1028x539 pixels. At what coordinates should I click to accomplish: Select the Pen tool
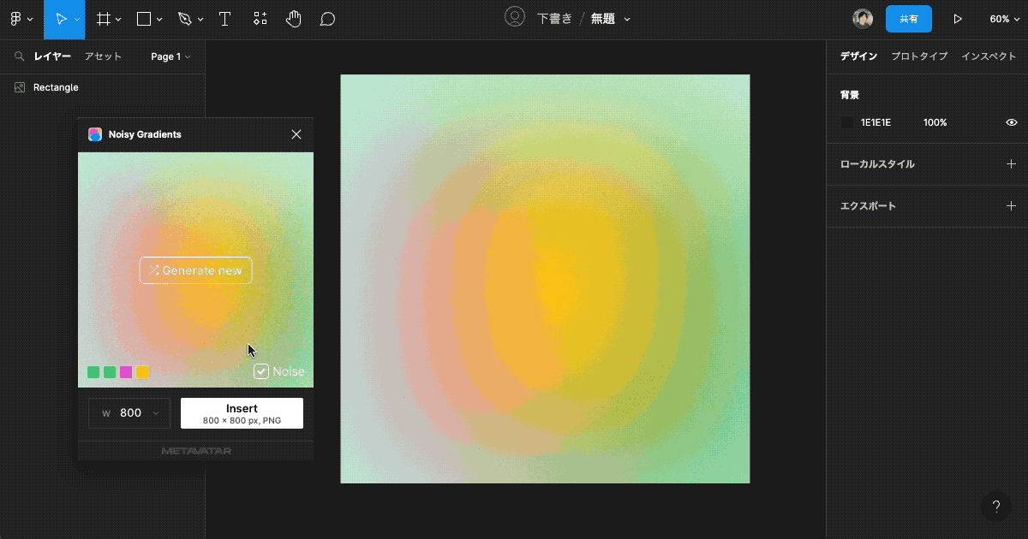183,18
